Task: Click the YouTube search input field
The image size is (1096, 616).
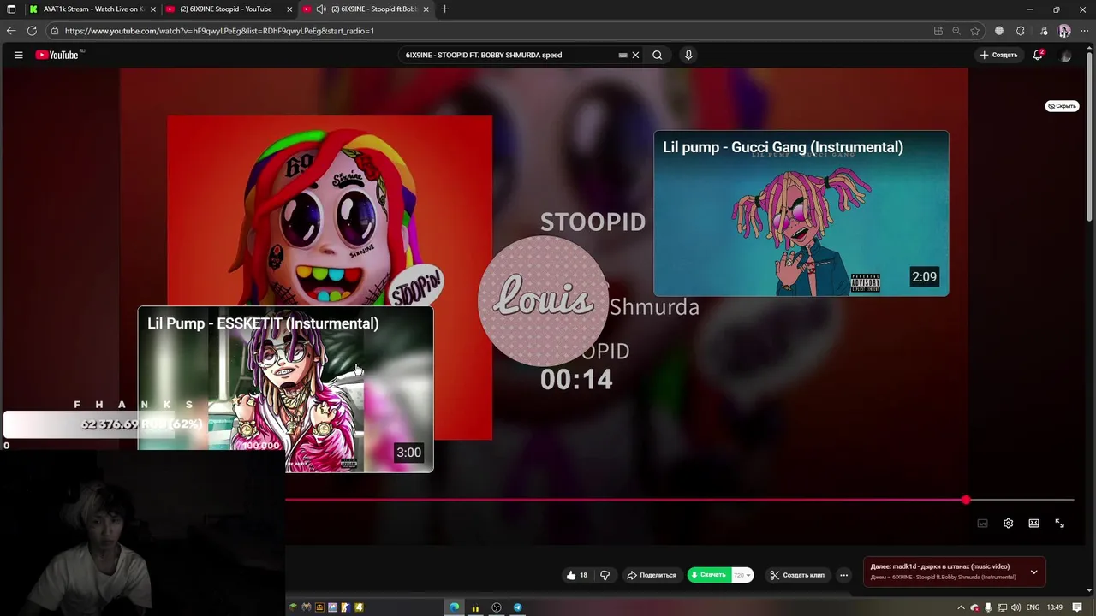Action: pyautogui.click(x=509, y=55)
